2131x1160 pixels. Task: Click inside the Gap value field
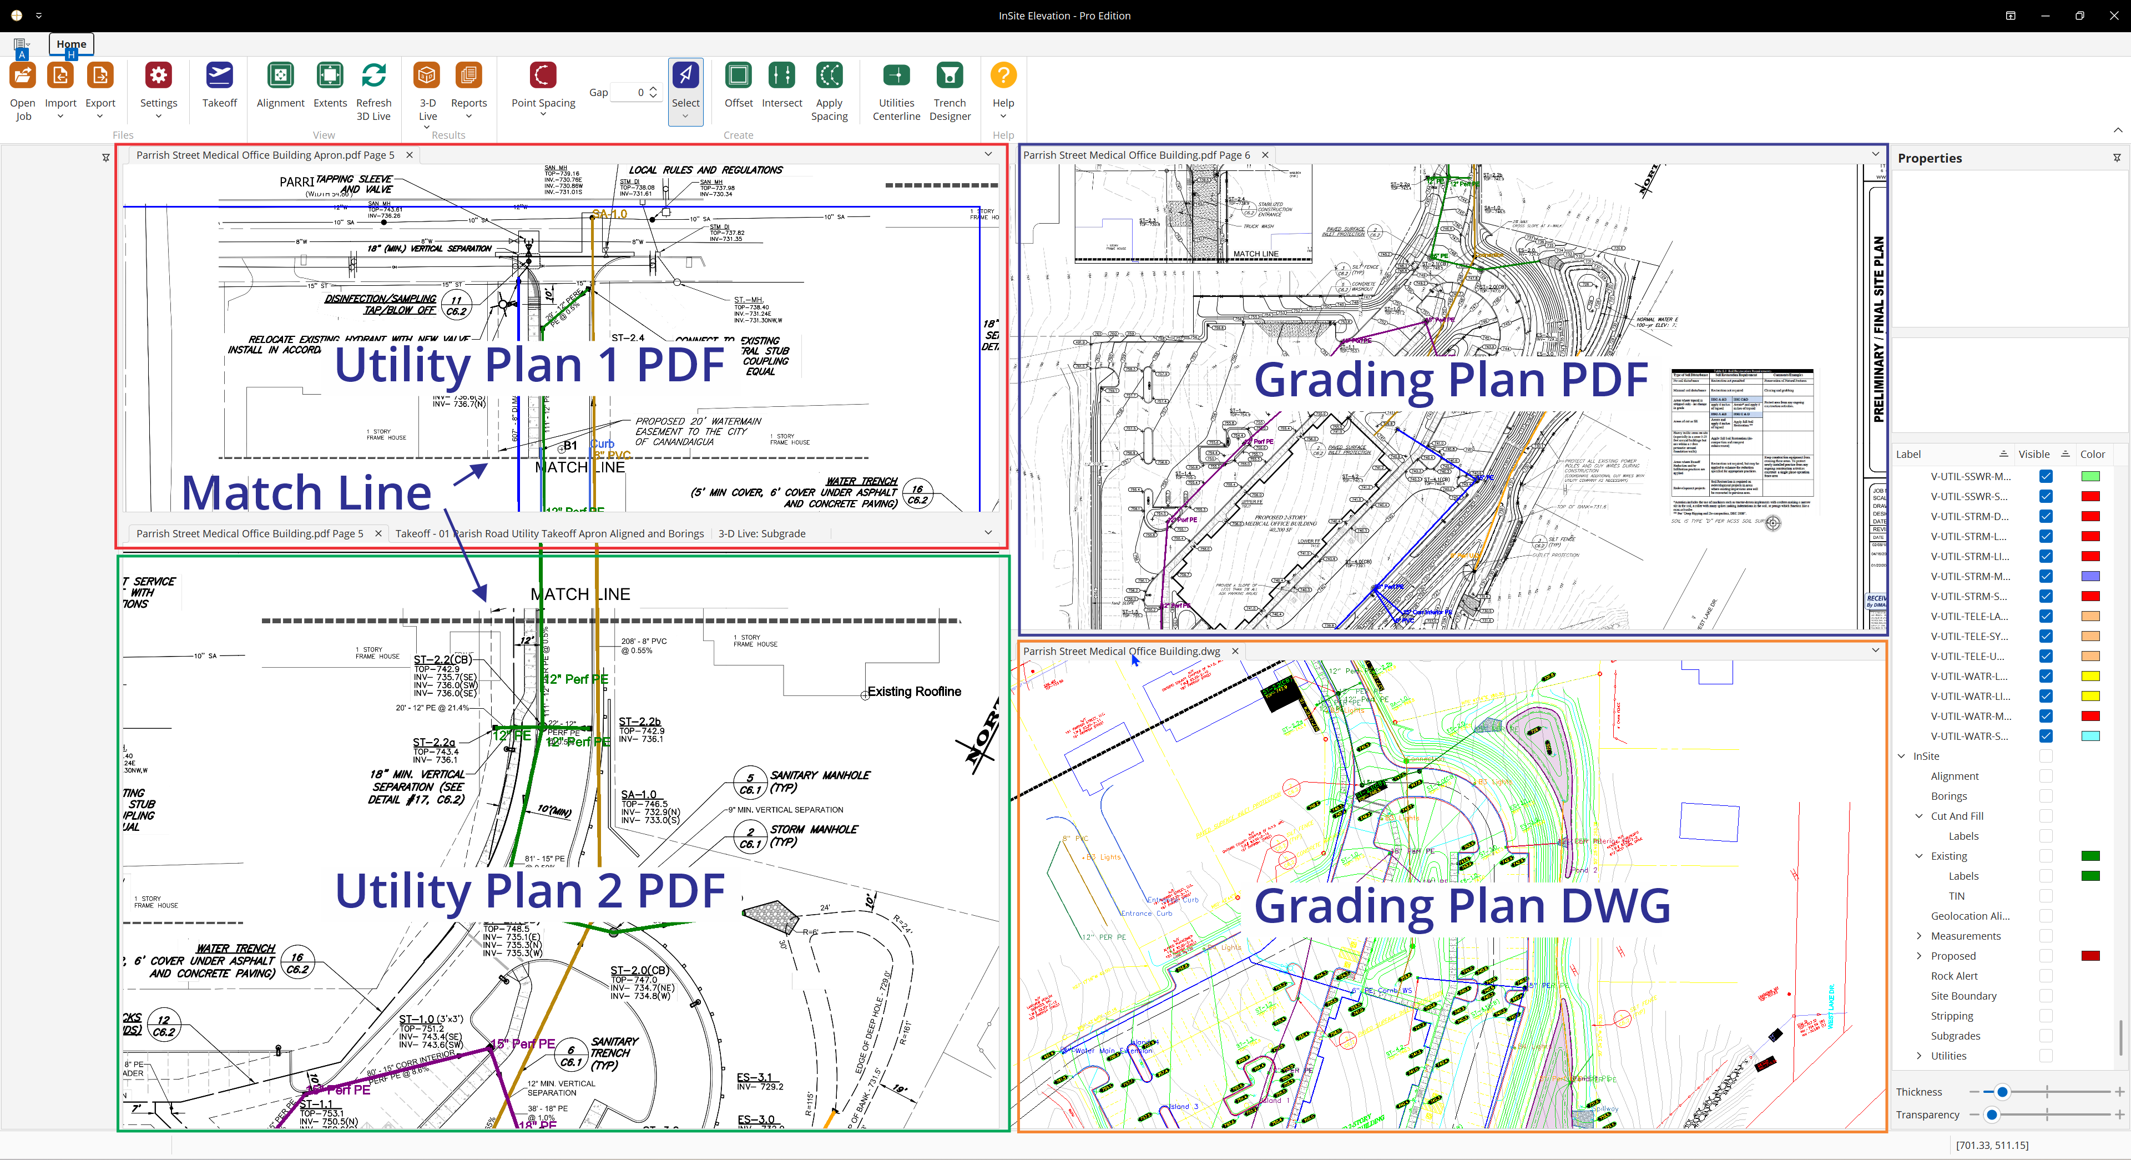[629, 93]
